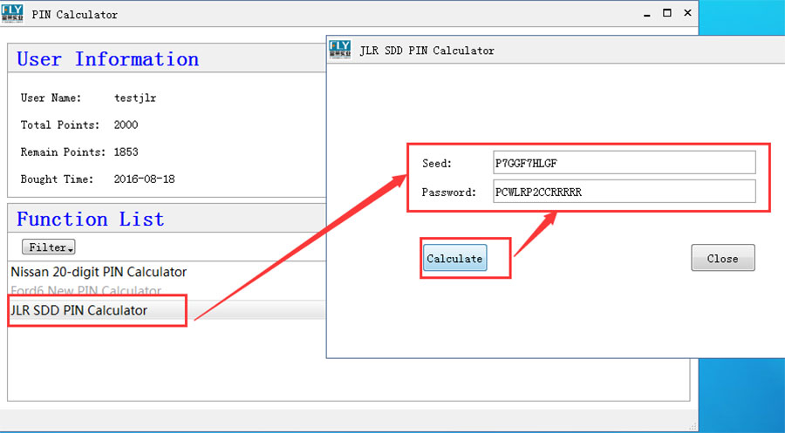This screenshot has width=785, height=433.
Task: Click the Close button in JLR dialog
Action: (x=722, y=258)
